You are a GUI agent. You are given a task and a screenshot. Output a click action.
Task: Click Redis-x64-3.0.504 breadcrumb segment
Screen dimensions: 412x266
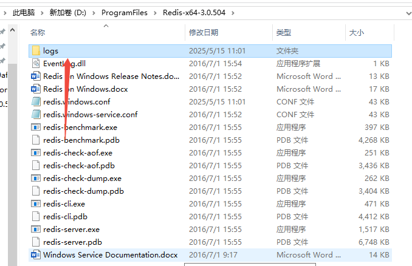[x=194, y=12]
